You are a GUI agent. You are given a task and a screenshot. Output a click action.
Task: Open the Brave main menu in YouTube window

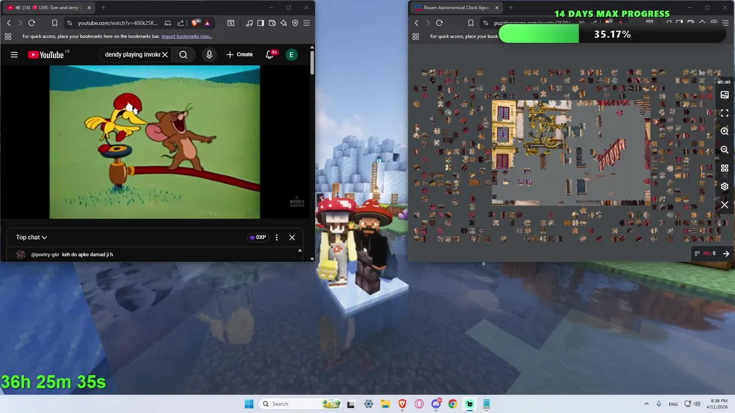coord(307,23)
